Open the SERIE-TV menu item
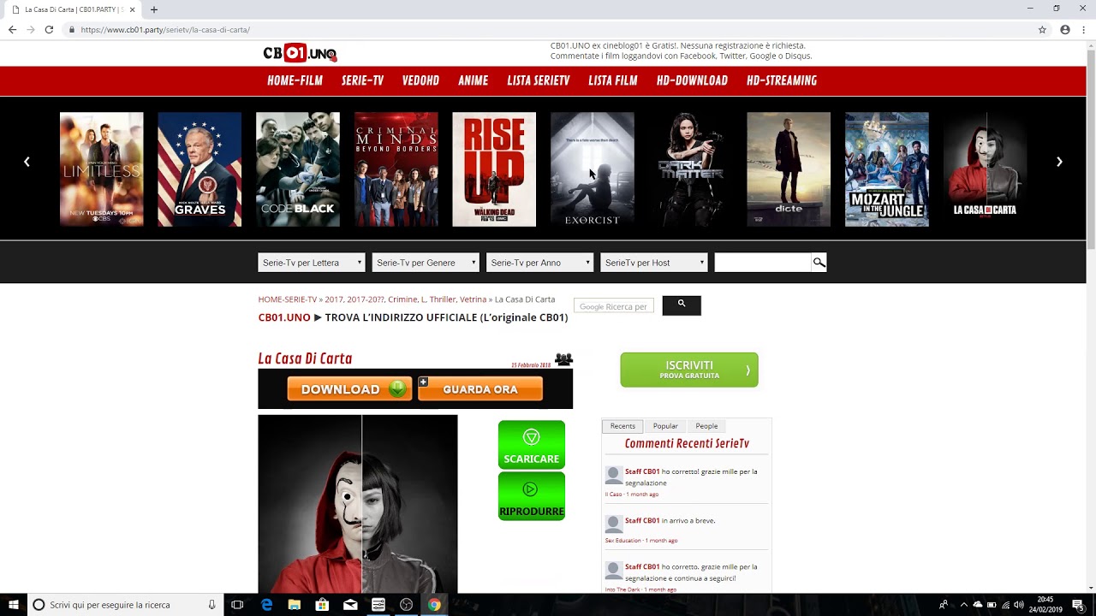The image size is (1096, 616). click(x=362, y=80)
